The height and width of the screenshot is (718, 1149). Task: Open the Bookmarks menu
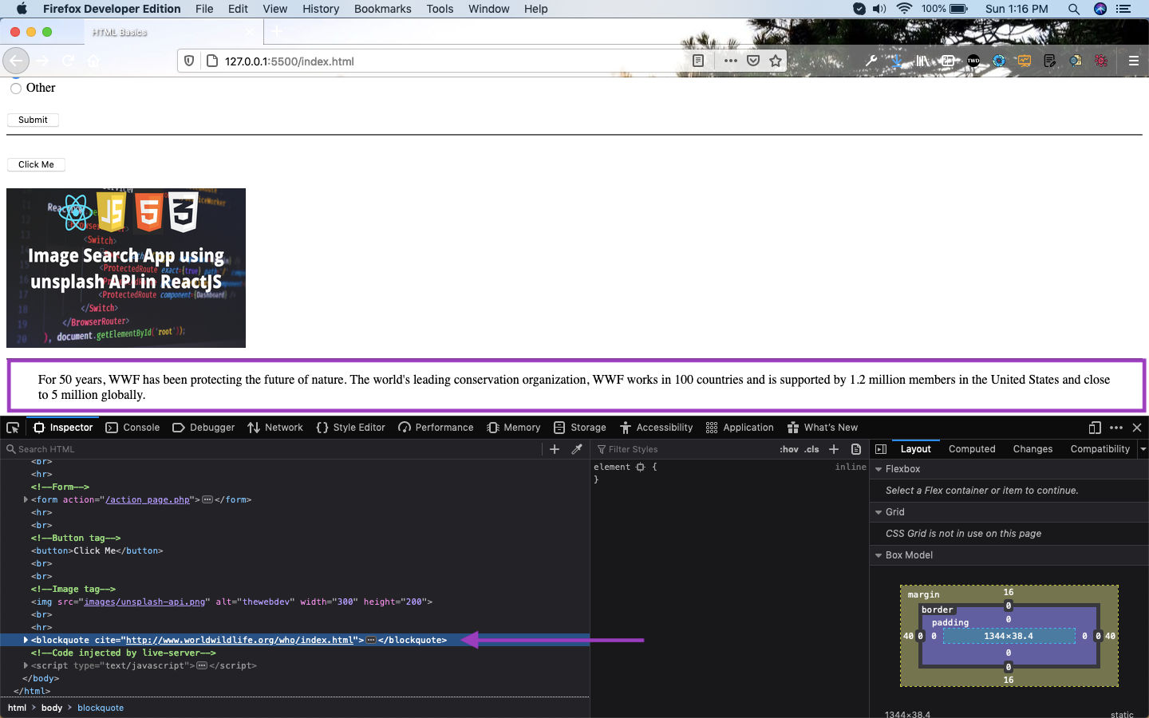coord(382,9)
